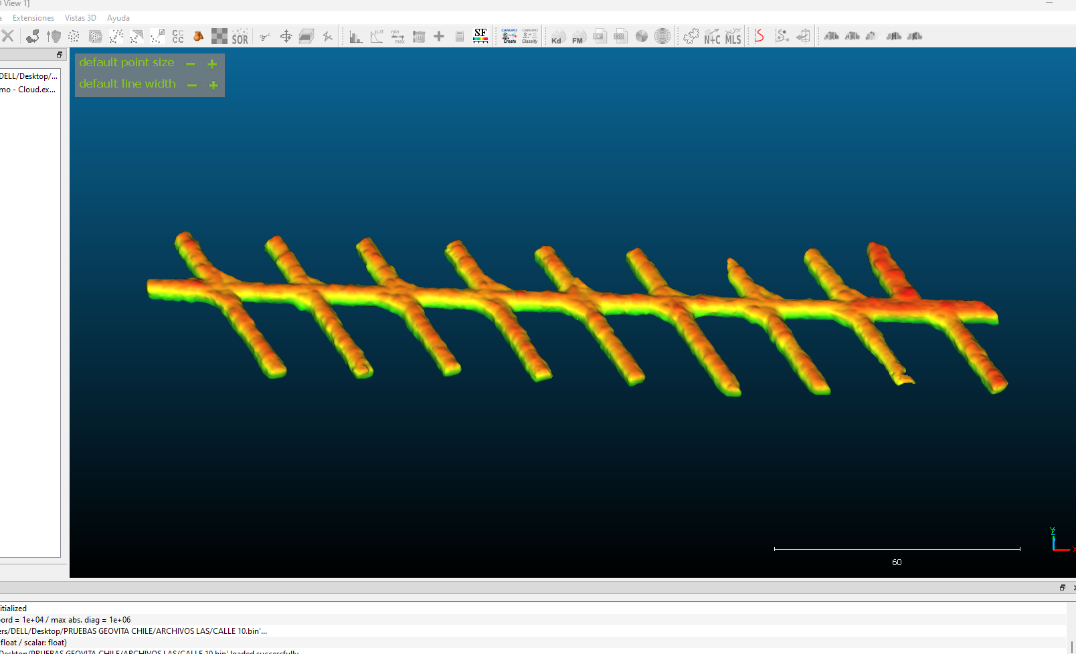Increase default point size with plus

click(x=212, y=64)
